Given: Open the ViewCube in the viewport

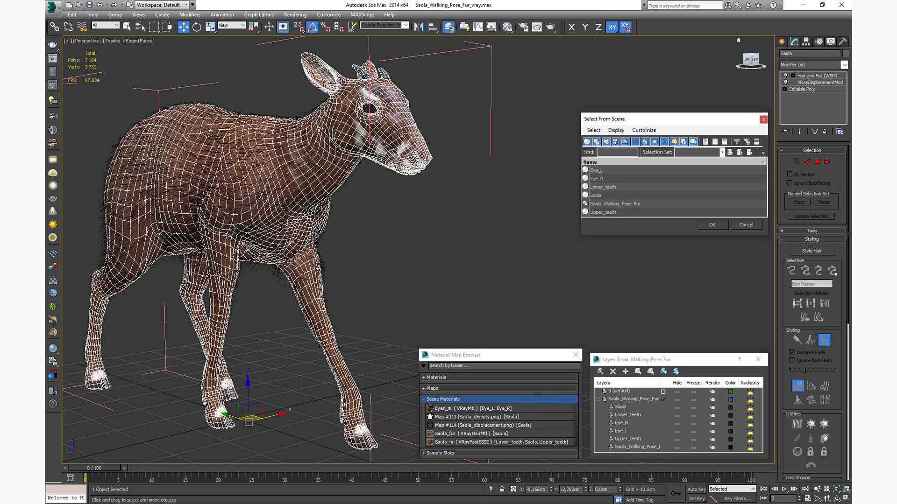Looking at the screenshot, I should (751, 60).
